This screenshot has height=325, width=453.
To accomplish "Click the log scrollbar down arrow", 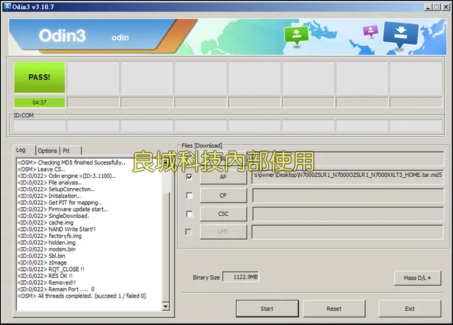I will [165, 306].
